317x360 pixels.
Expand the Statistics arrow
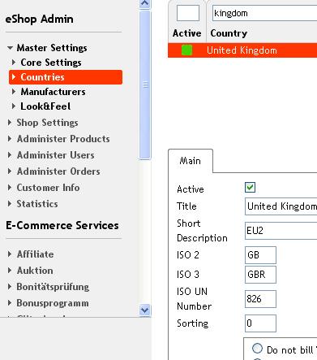coord(10,204)
